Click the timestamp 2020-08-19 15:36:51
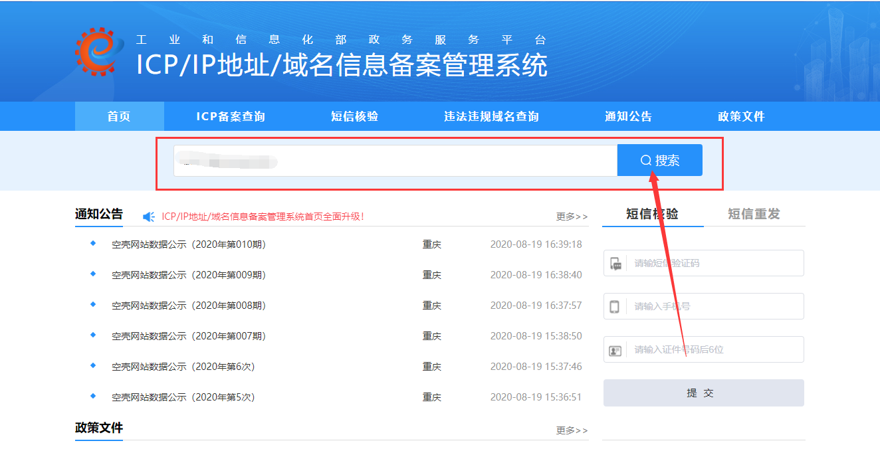 click(536, 397)
